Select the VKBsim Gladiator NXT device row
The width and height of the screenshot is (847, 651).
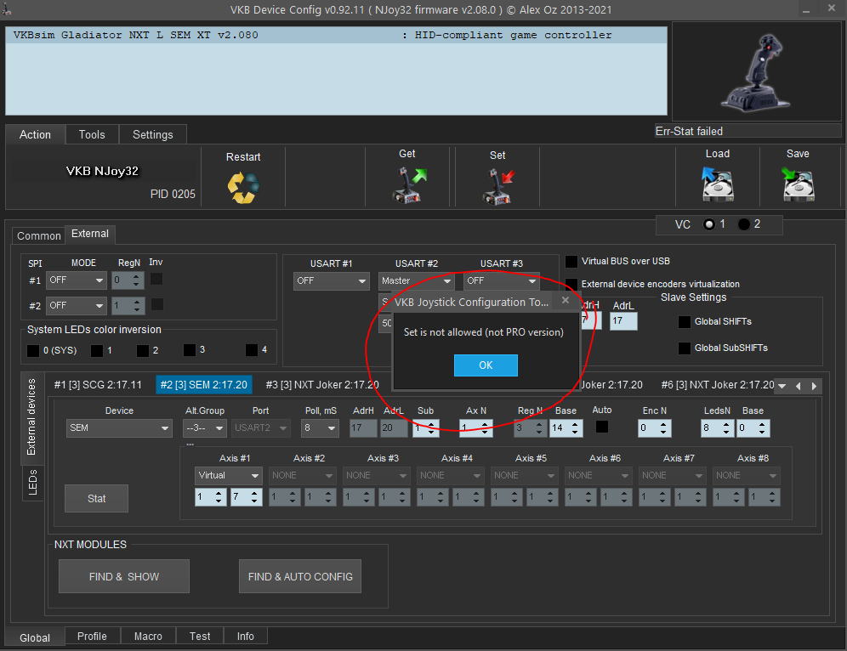point(336,35)
